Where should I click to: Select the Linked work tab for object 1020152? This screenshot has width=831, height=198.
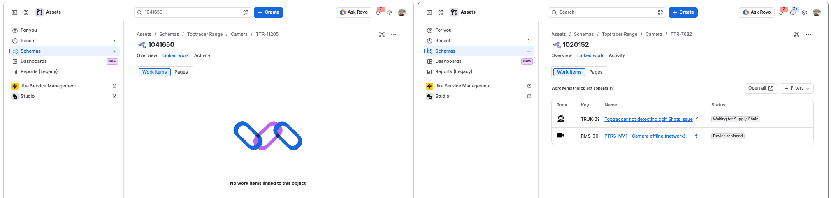click(590, 55)
